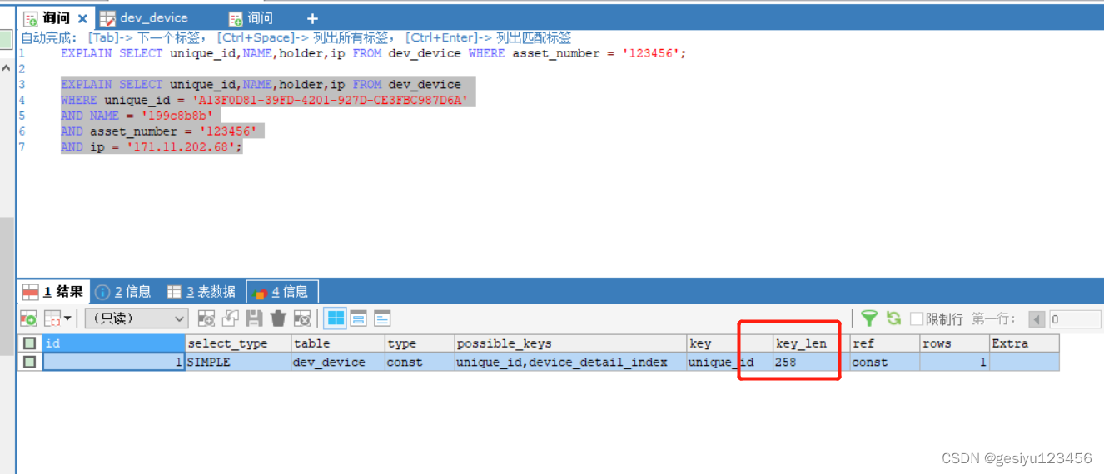The image size is (1104, 474).
Task: Switch to grid view mode
Action: (x=336, y=318)
